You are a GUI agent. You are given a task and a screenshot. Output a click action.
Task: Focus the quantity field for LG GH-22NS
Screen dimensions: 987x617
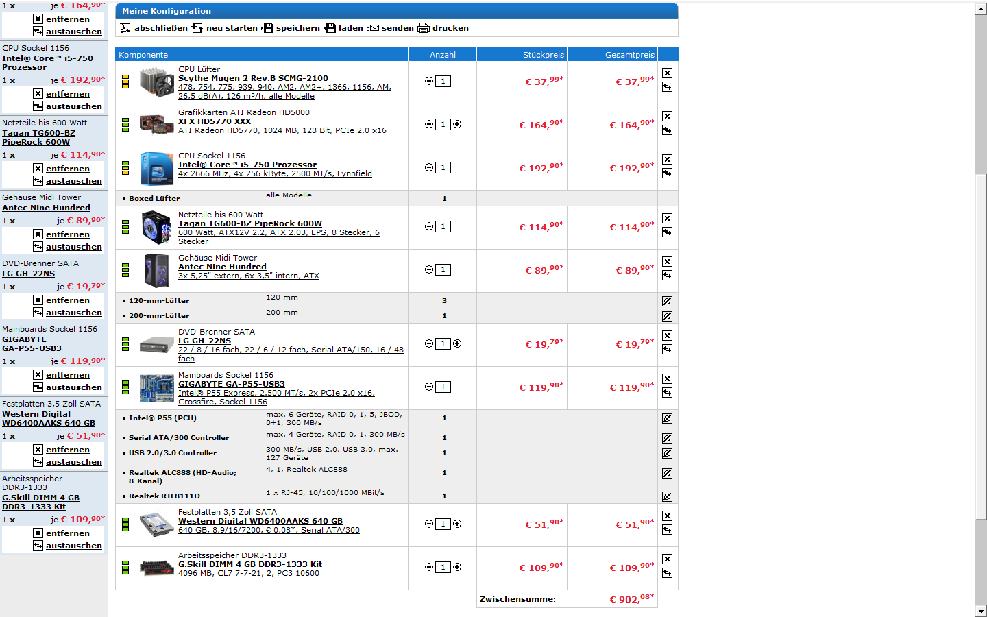[x=443, y=343]
